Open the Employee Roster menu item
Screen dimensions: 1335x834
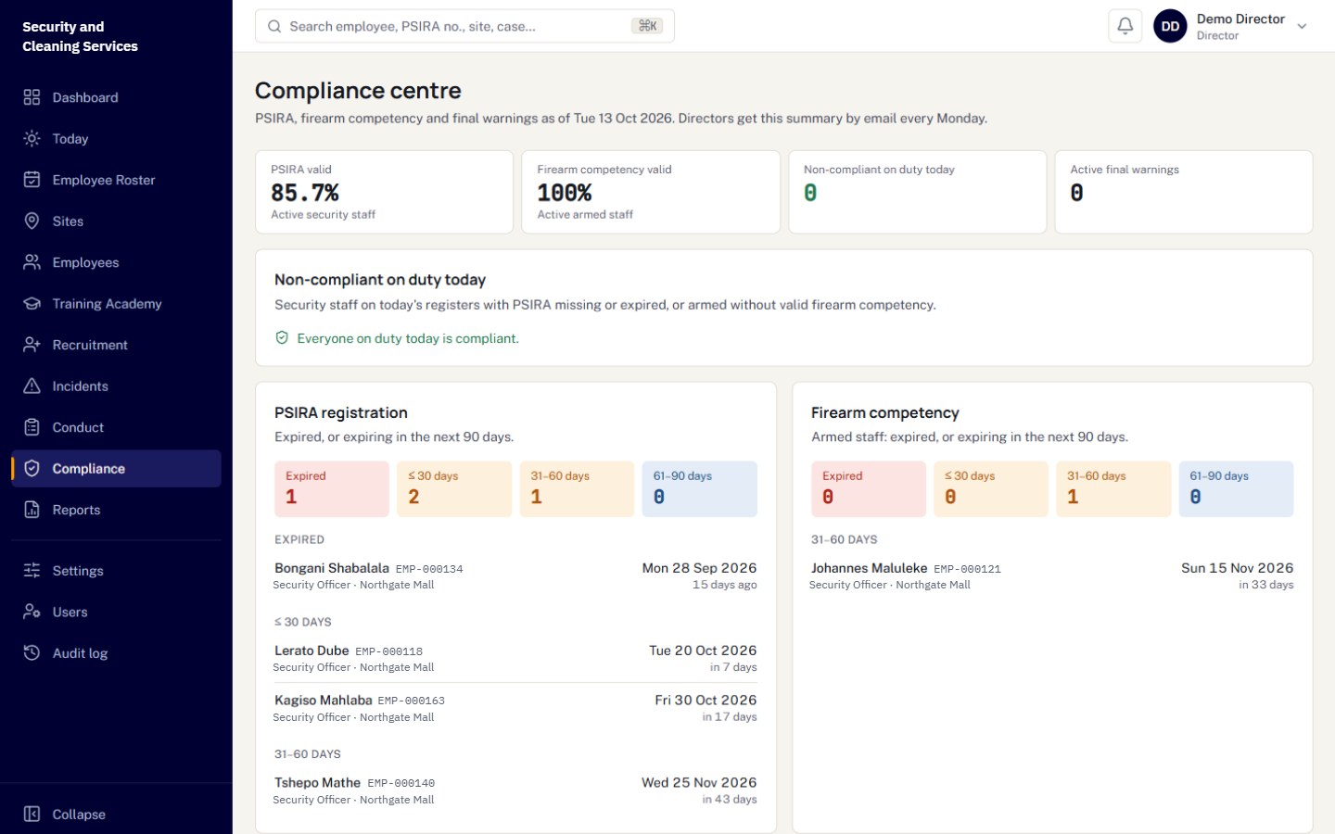pyautogui.click(x=116, y=180)
